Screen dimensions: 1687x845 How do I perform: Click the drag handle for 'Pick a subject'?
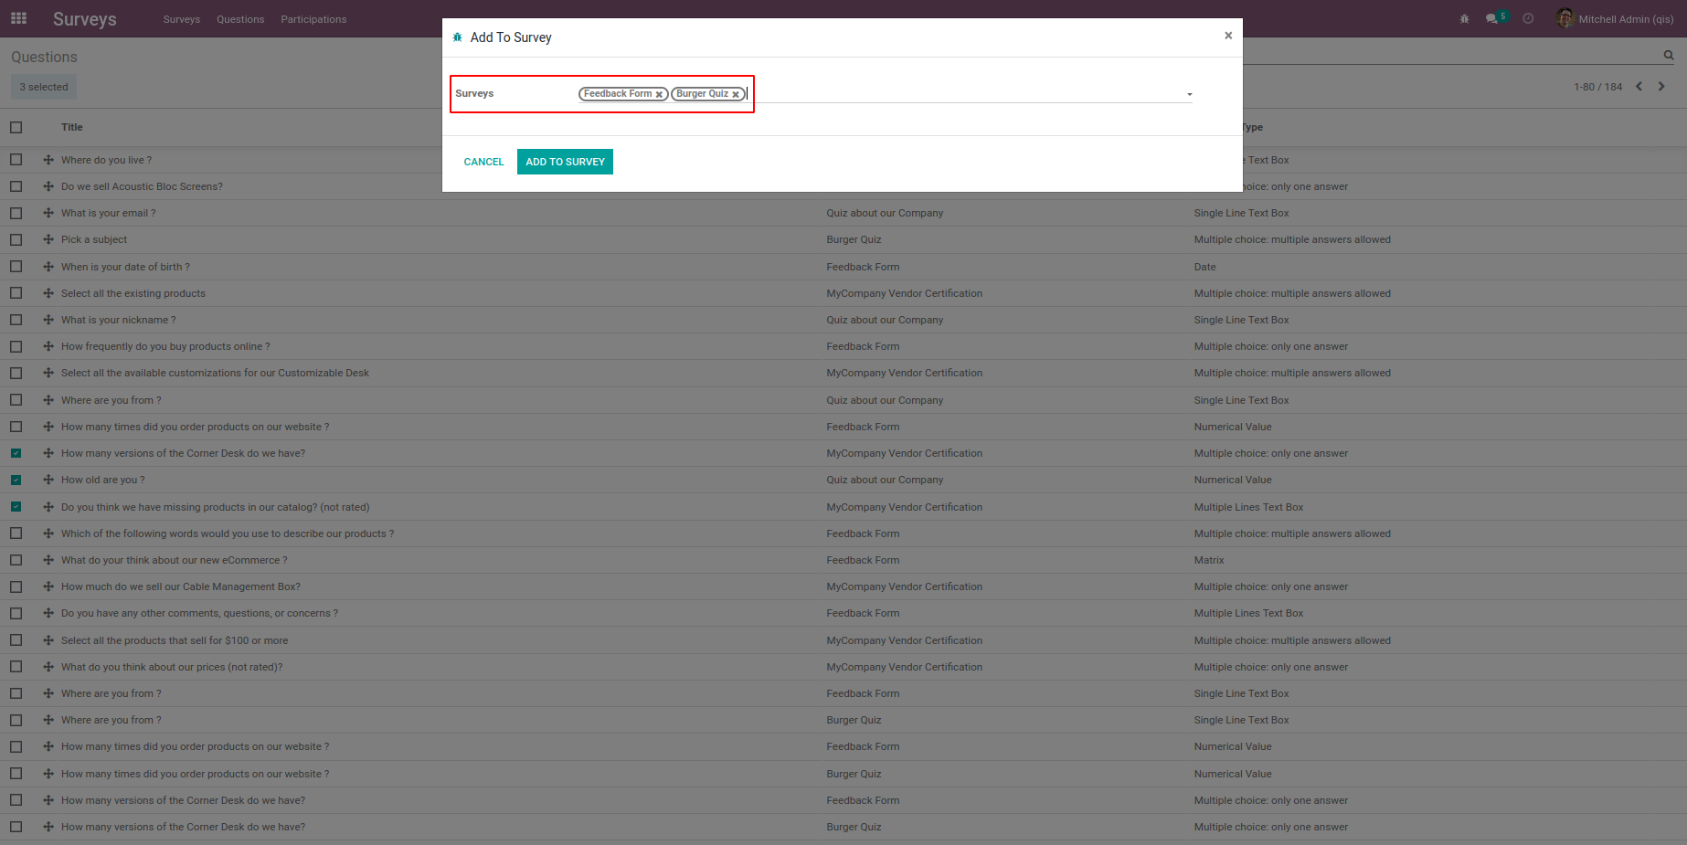coord(48,239)
